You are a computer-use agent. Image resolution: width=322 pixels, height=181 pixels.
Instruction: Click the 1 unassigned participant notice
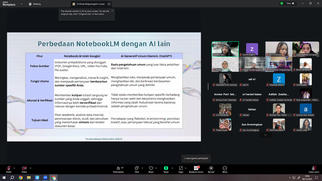pos(196,158)
